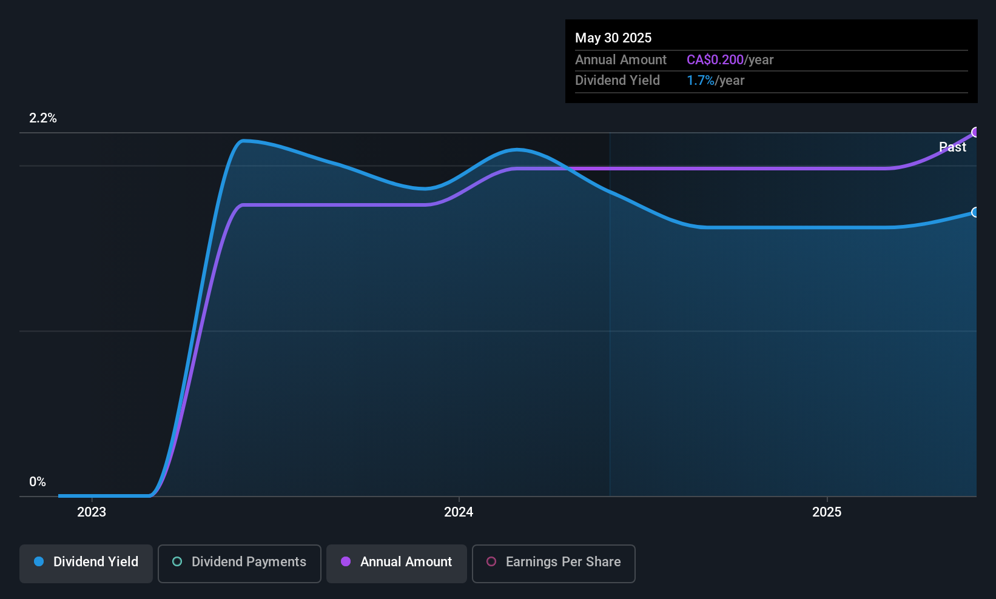This screenshot has height=599, width=996.
Task: Click the 'Past' label on chart
Action: click(x=952, y=147)
